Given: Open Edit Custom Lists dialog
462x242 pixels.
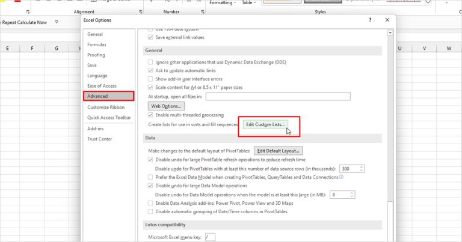Looking at the screenshot, I should pyautogui.click(x=265, y=125).
